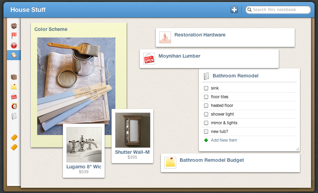Click the Lugarno 8" Wic product title
Viewport: 318px width, 193px height.
pos(84,167)
